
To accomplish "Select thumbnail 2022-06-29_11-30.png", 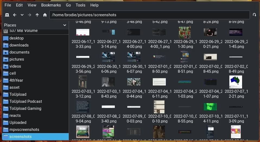I will click(x=185, y=32).
